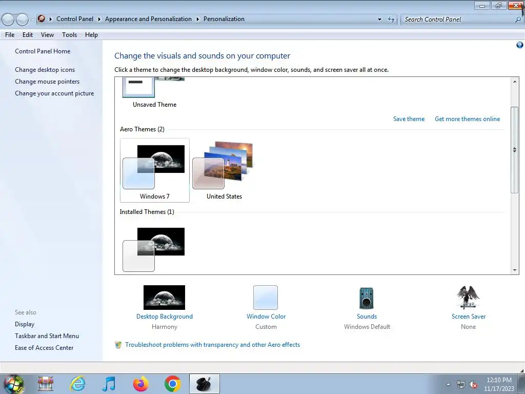Open the Help menu
The width and height of the screenshot is (525, 394).
91,35
